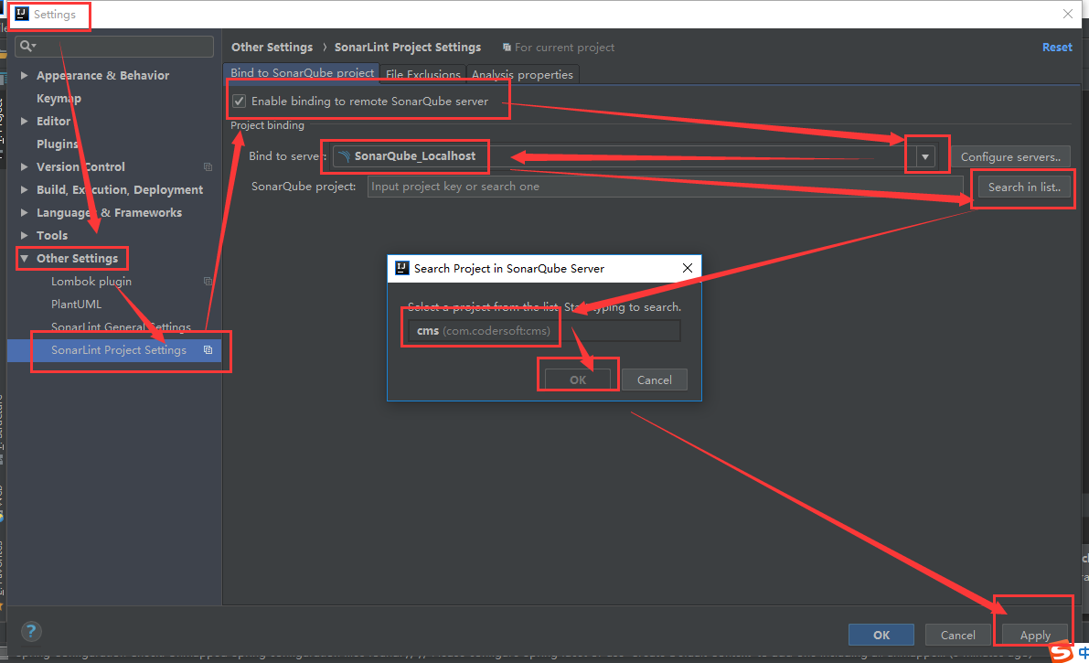Click Other Settings breadcrumb

(x=272, y=48)
